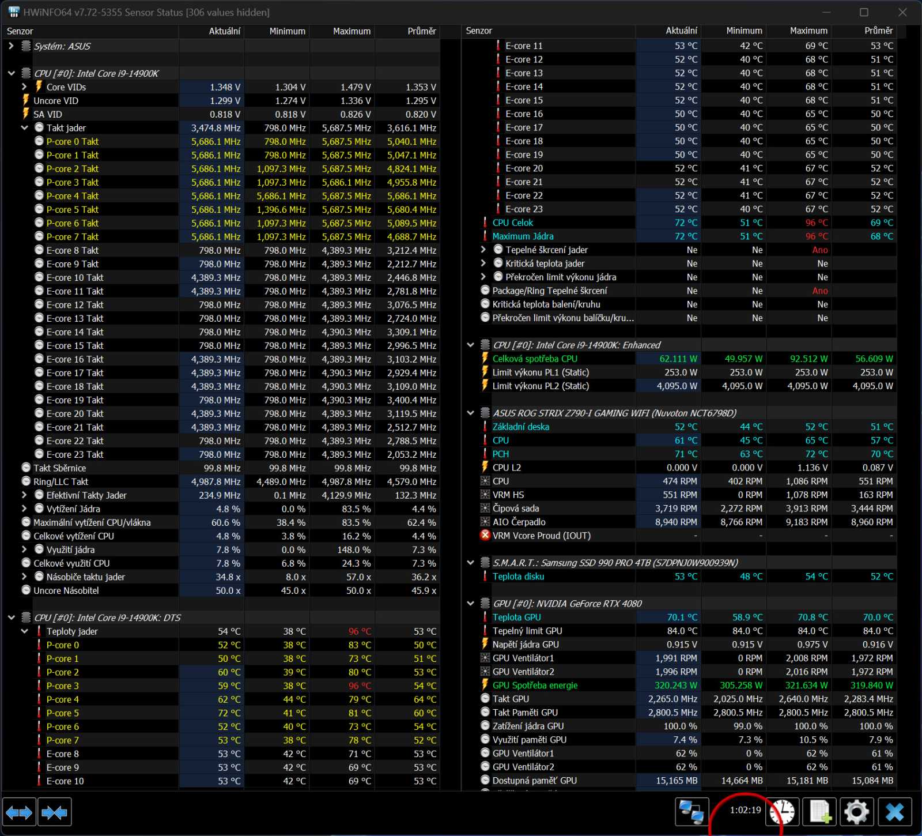Click the 1:02:19 elapsed time display
The width and height of the screenshot is (922, 836).
(745, 811)
